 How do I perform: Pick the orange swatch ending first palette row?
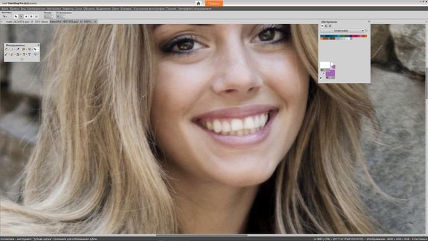365,35
